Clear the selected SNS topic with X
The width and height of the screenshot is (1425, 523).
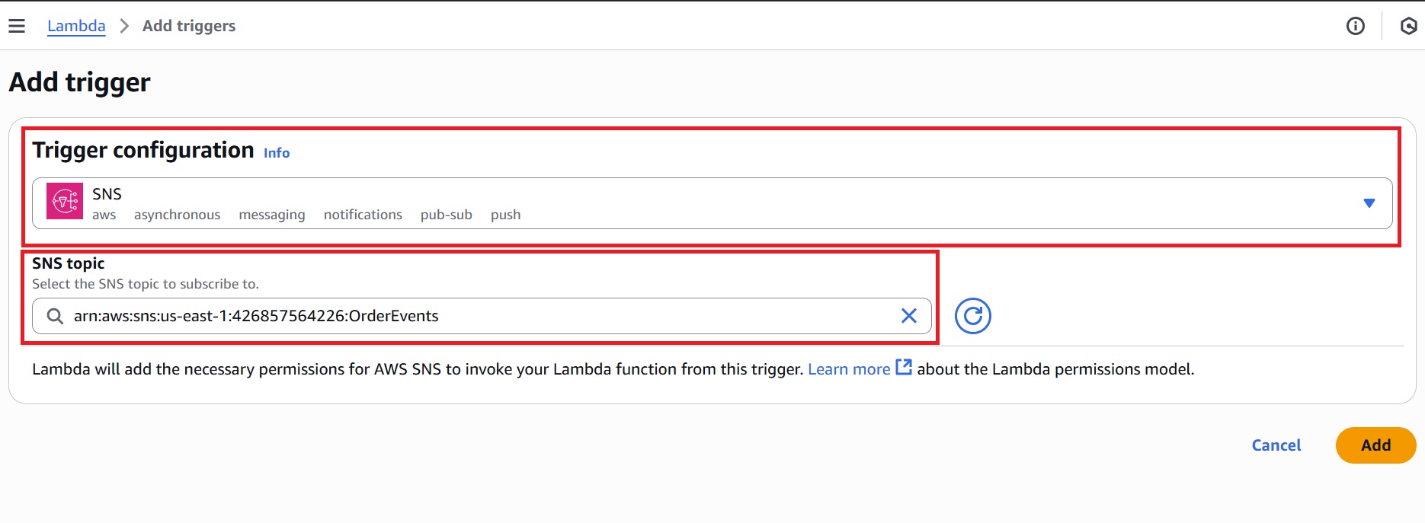click(x=909, y=316)
